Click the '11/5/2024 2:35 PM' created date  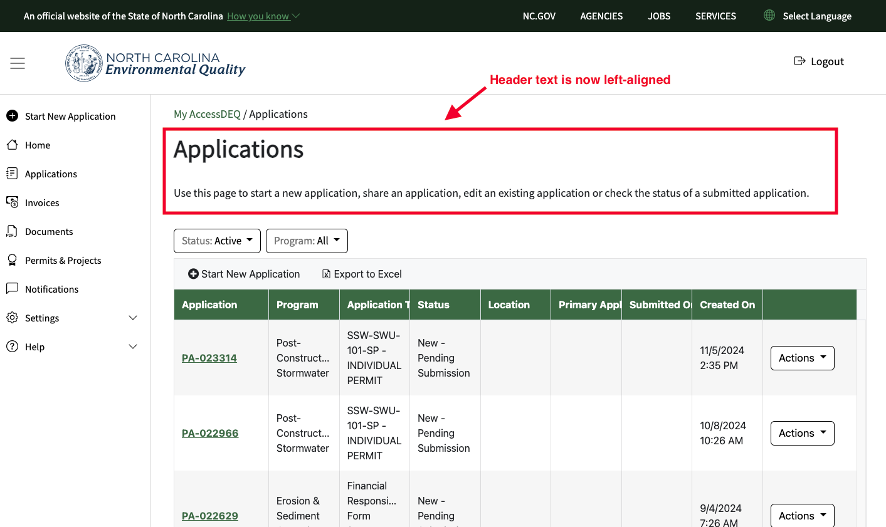point(722,358)
